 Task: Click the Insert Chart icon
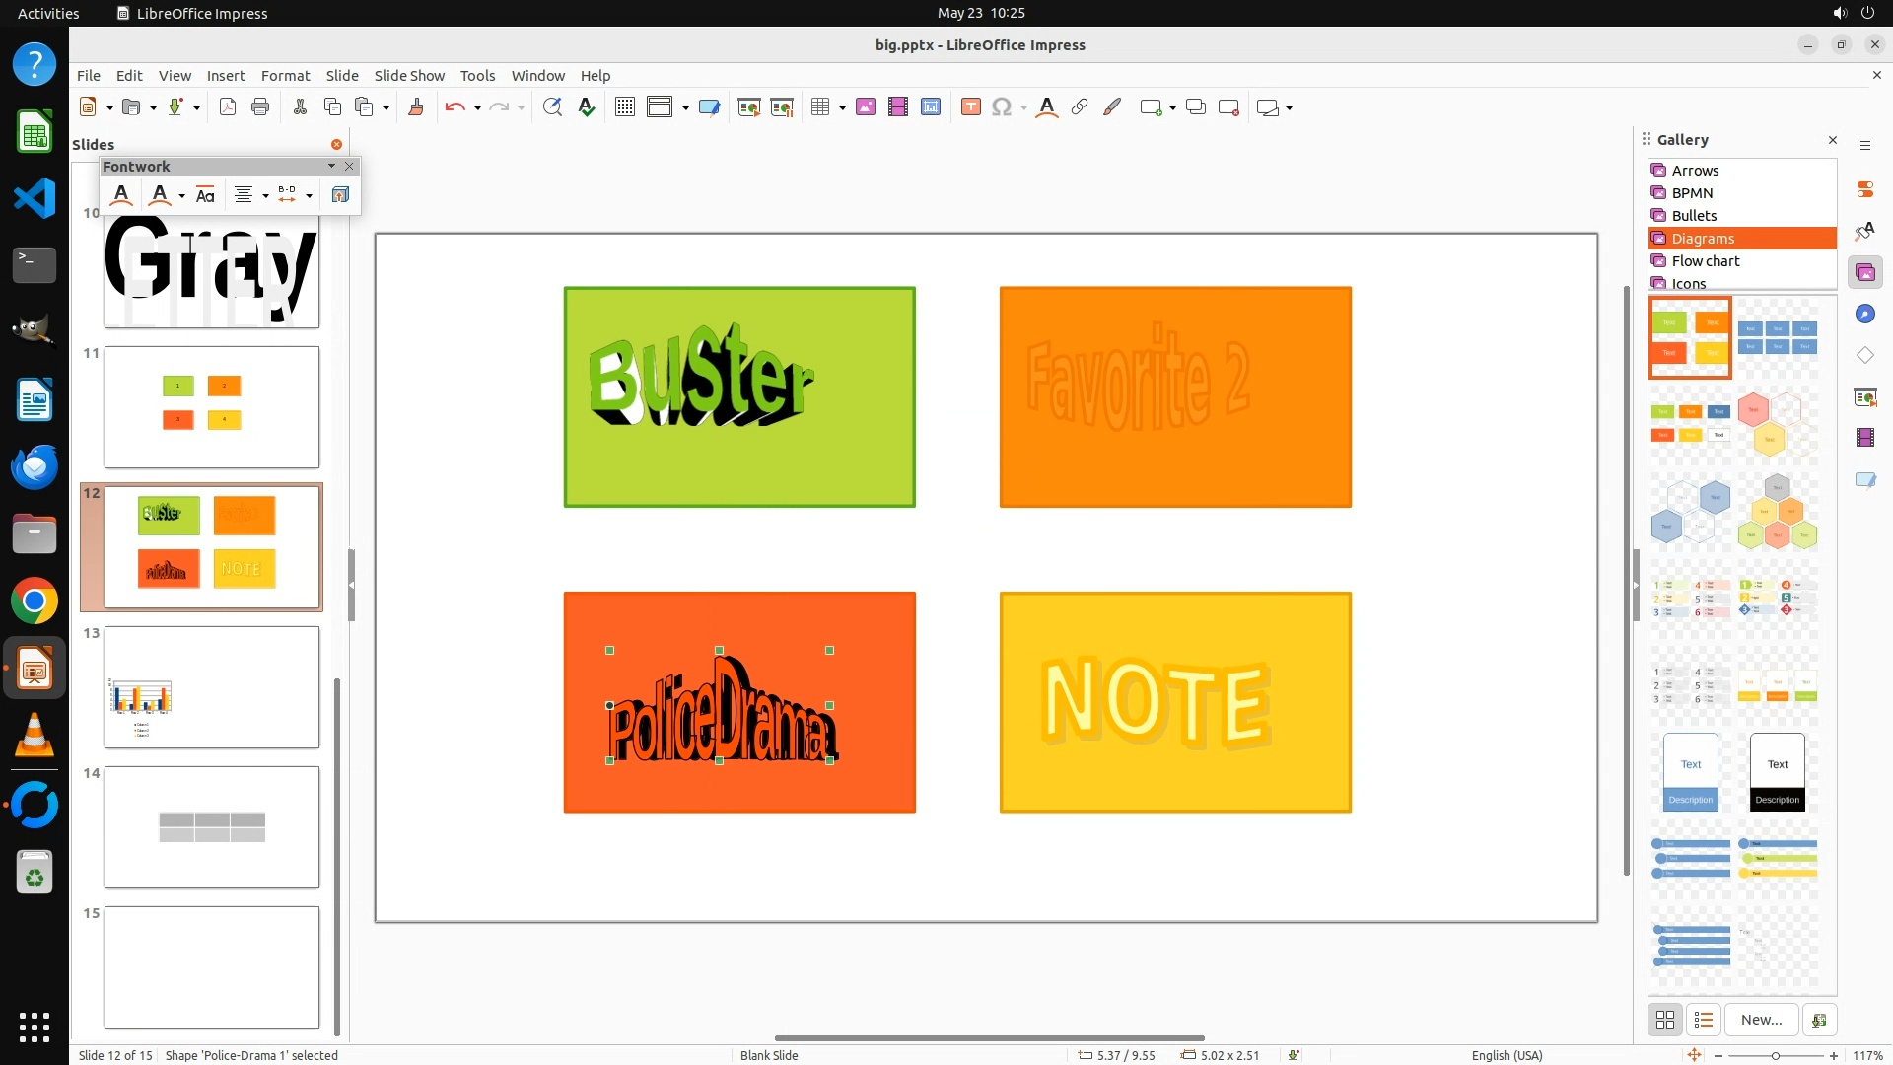(931, 107)
